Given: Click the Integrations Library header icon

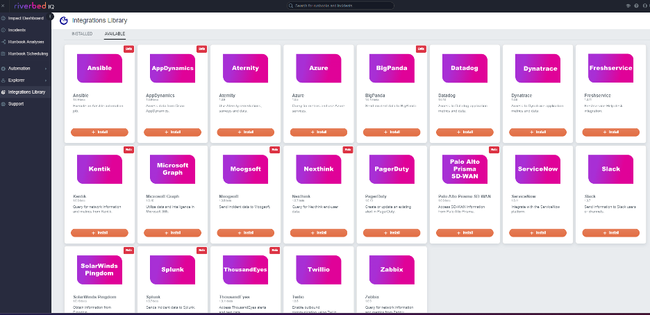Looking at the screenshot, I should pyautogui.click(x=64, y=21).
